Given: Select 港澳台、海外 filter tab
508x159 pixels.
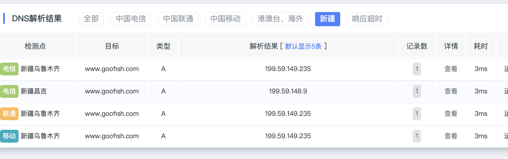Looking at the screenshot, I should pyautogui.click(x=280, y=19).
